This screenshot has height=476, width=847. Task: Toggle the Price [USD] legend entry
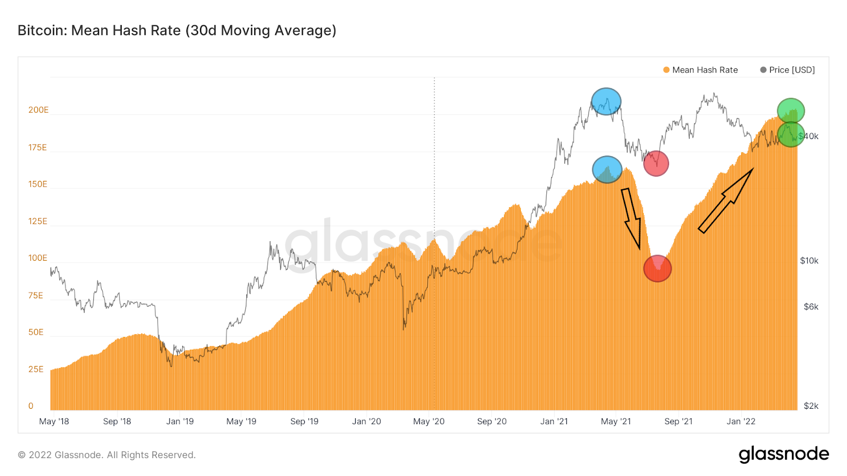point(787,70)
